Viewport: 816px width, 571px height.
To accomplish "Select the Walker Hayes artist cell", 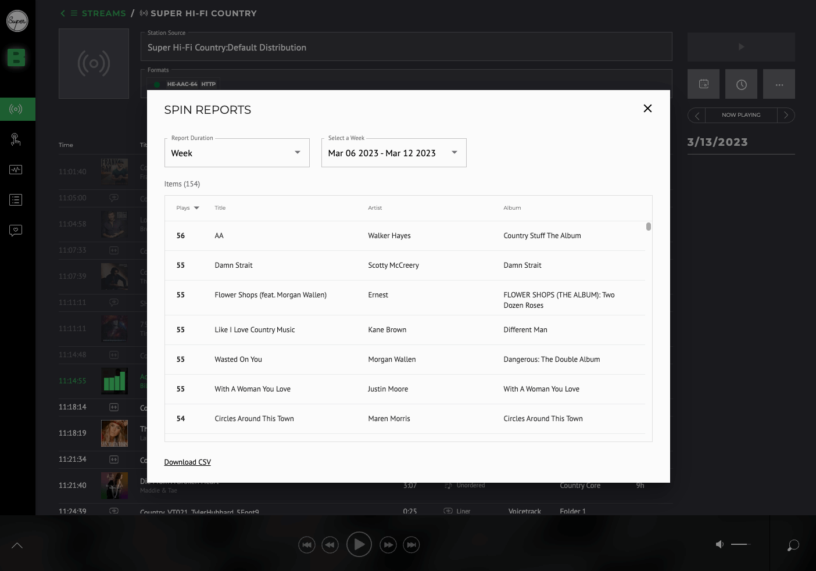I will (x=389, y=236).
